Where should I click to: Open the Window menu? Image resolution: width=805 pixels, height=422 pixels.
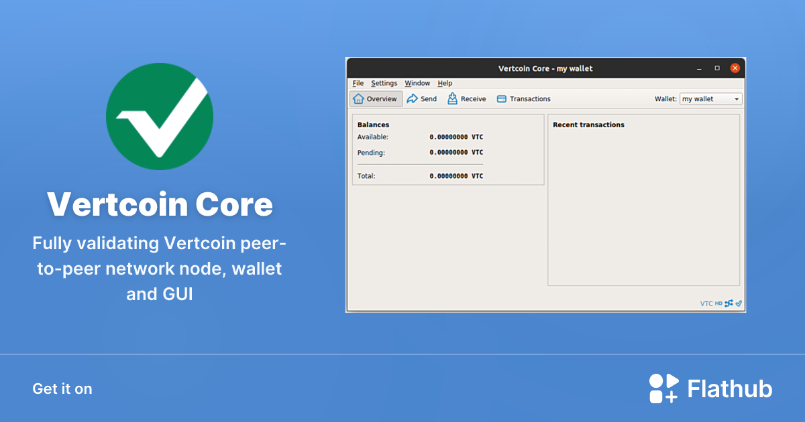(x=417, y=83)
